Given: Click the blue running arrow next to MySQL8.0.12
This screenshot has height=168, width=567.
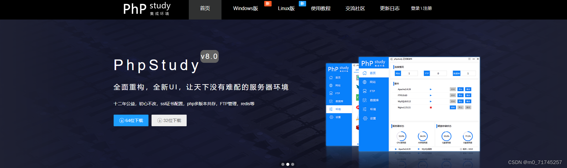Looking at the screenshot, I should (431, 101).
